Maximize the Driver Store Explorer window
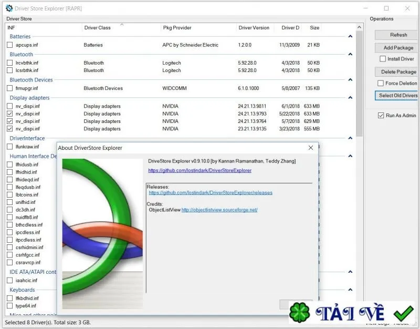The width and height of the screenshot is (420, 329). pyautogui.click(x=386, y=8)
